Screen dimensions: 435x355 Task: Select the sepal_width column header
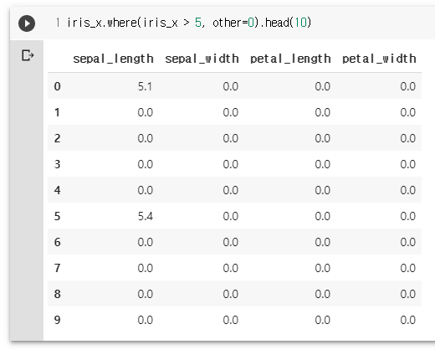pos(202,59)
